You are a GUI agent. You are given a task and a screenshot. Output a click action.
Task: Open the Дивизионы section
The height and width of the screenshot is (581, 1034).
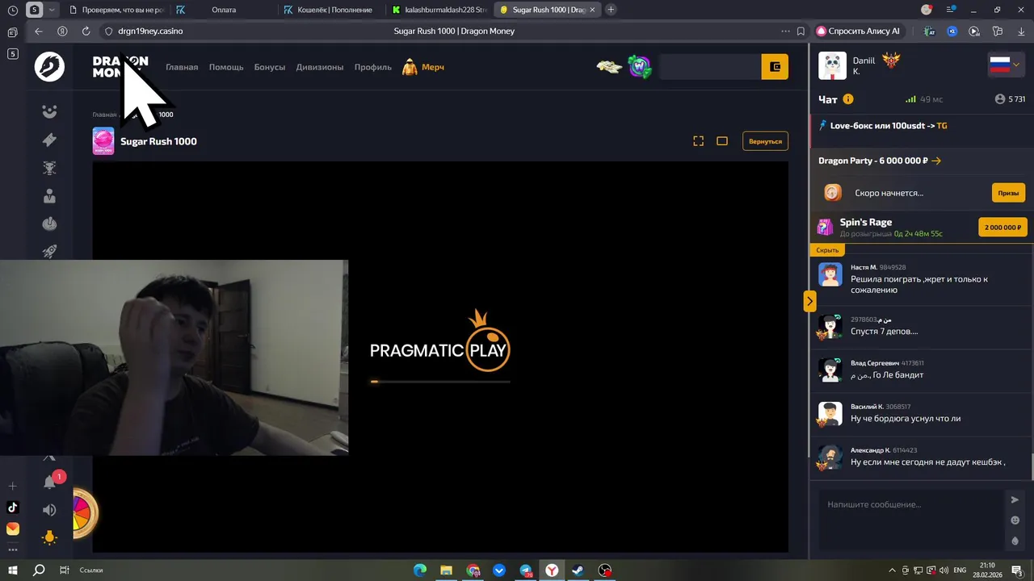(x=320, y=67)
